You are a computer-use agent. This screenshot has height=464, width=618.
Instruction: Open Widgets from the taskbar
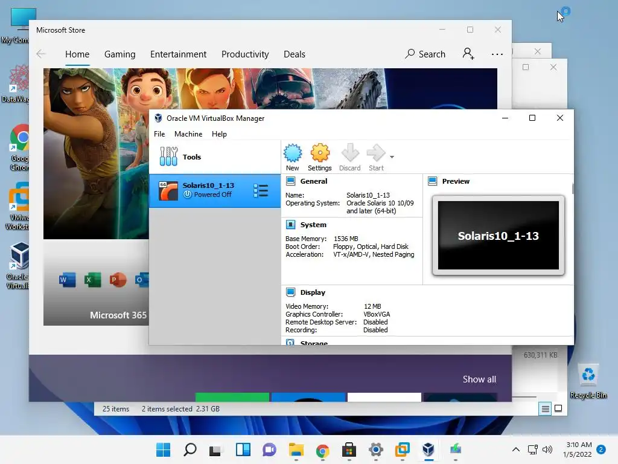(x=243, y=449)
